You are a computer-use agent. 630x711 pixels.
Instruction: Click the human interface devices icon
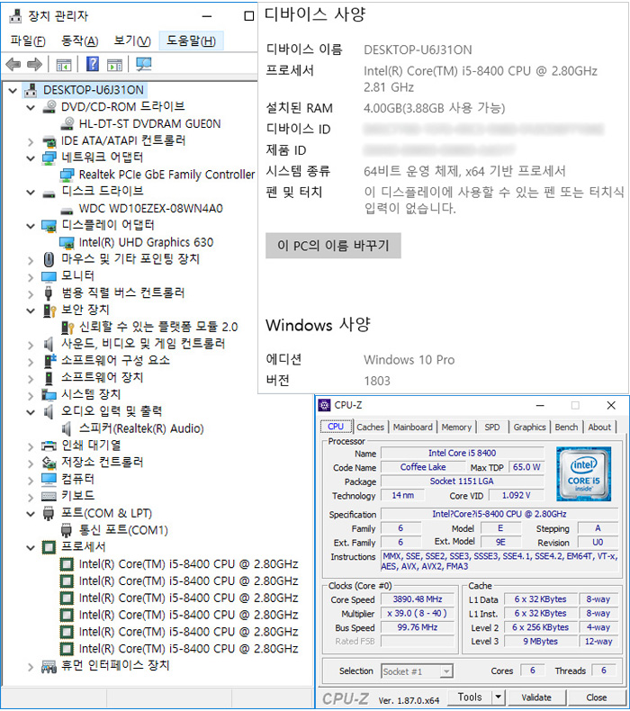click(49, 666)
